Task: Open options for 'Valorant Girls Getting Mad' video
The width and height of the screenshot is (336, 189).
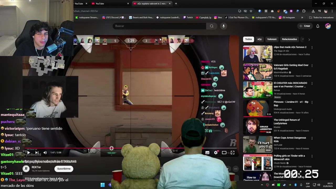Action: click(x=312, y=65)
